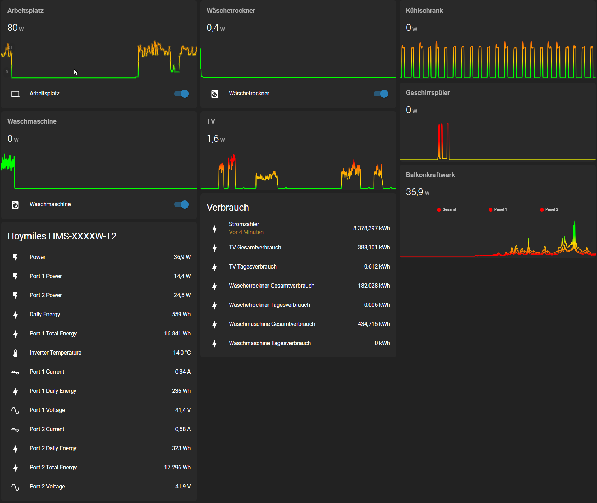Screen dimensions: 597x503
Task: Open the Wäschetrockner entity label
Action: point(249,94)
